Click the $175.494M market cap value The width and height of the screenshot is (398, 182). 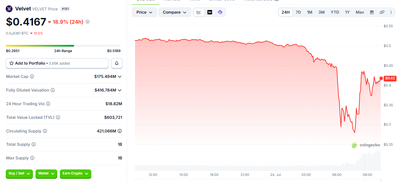point(105,76)
